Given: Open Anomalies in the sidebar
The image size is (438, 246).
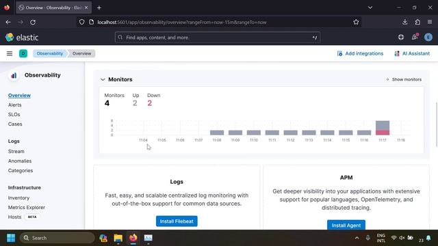Looking at the screenshot, I should click(20, 161).
